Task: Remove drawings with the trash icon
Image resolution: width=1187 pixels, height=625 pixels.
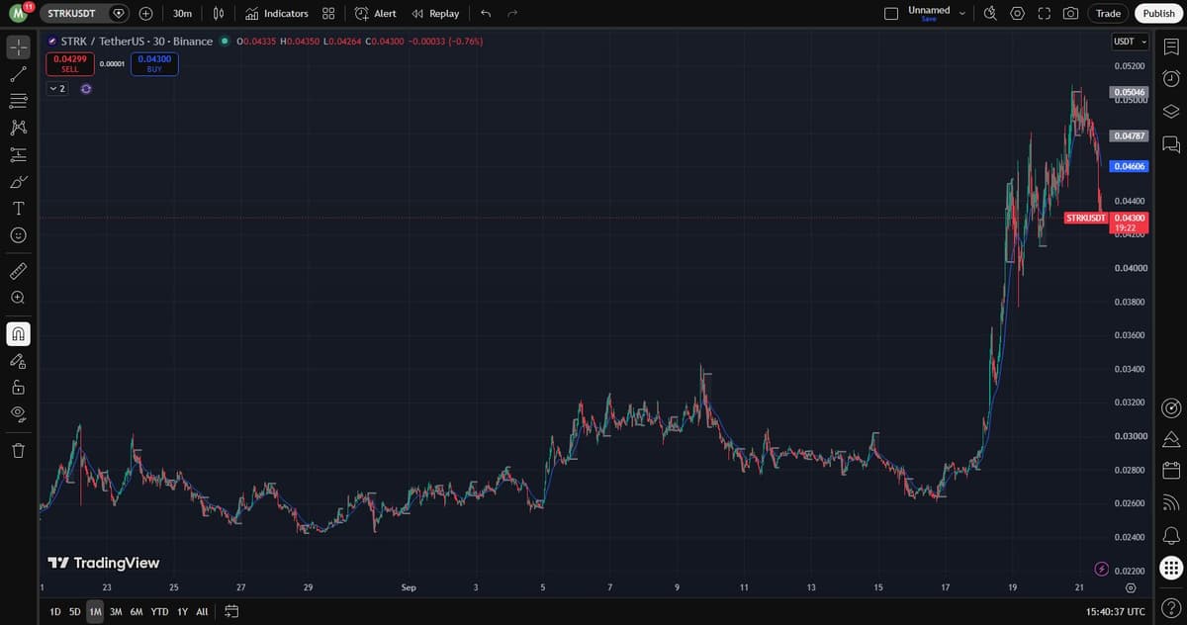Action: [18, 451]
